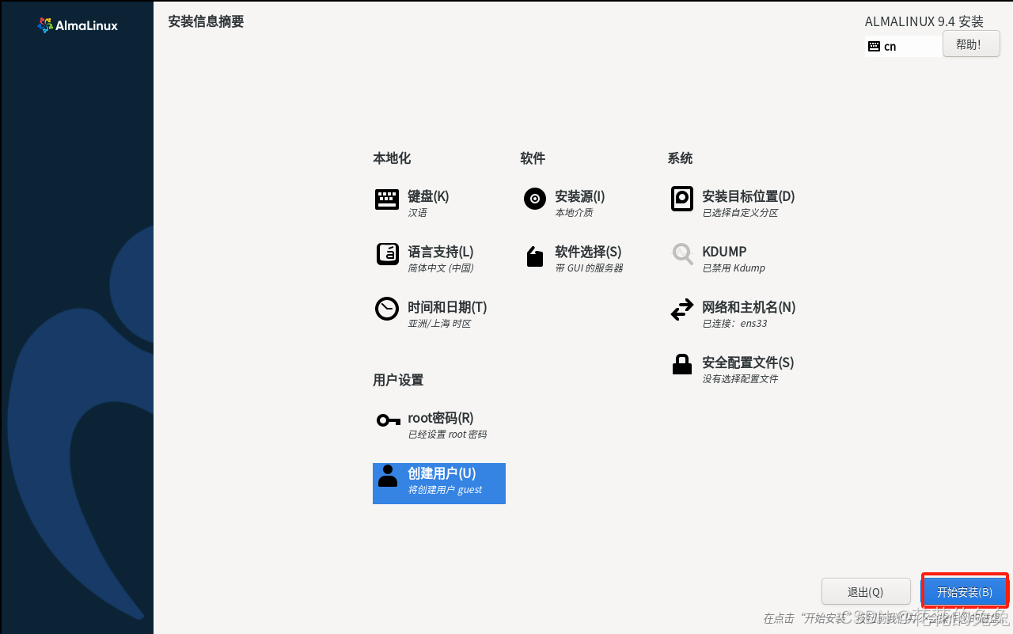Open 语言支持(L) settings label
Image resolution: width=1013 pixels, height=634 pixels.
[x=441, y=252]
